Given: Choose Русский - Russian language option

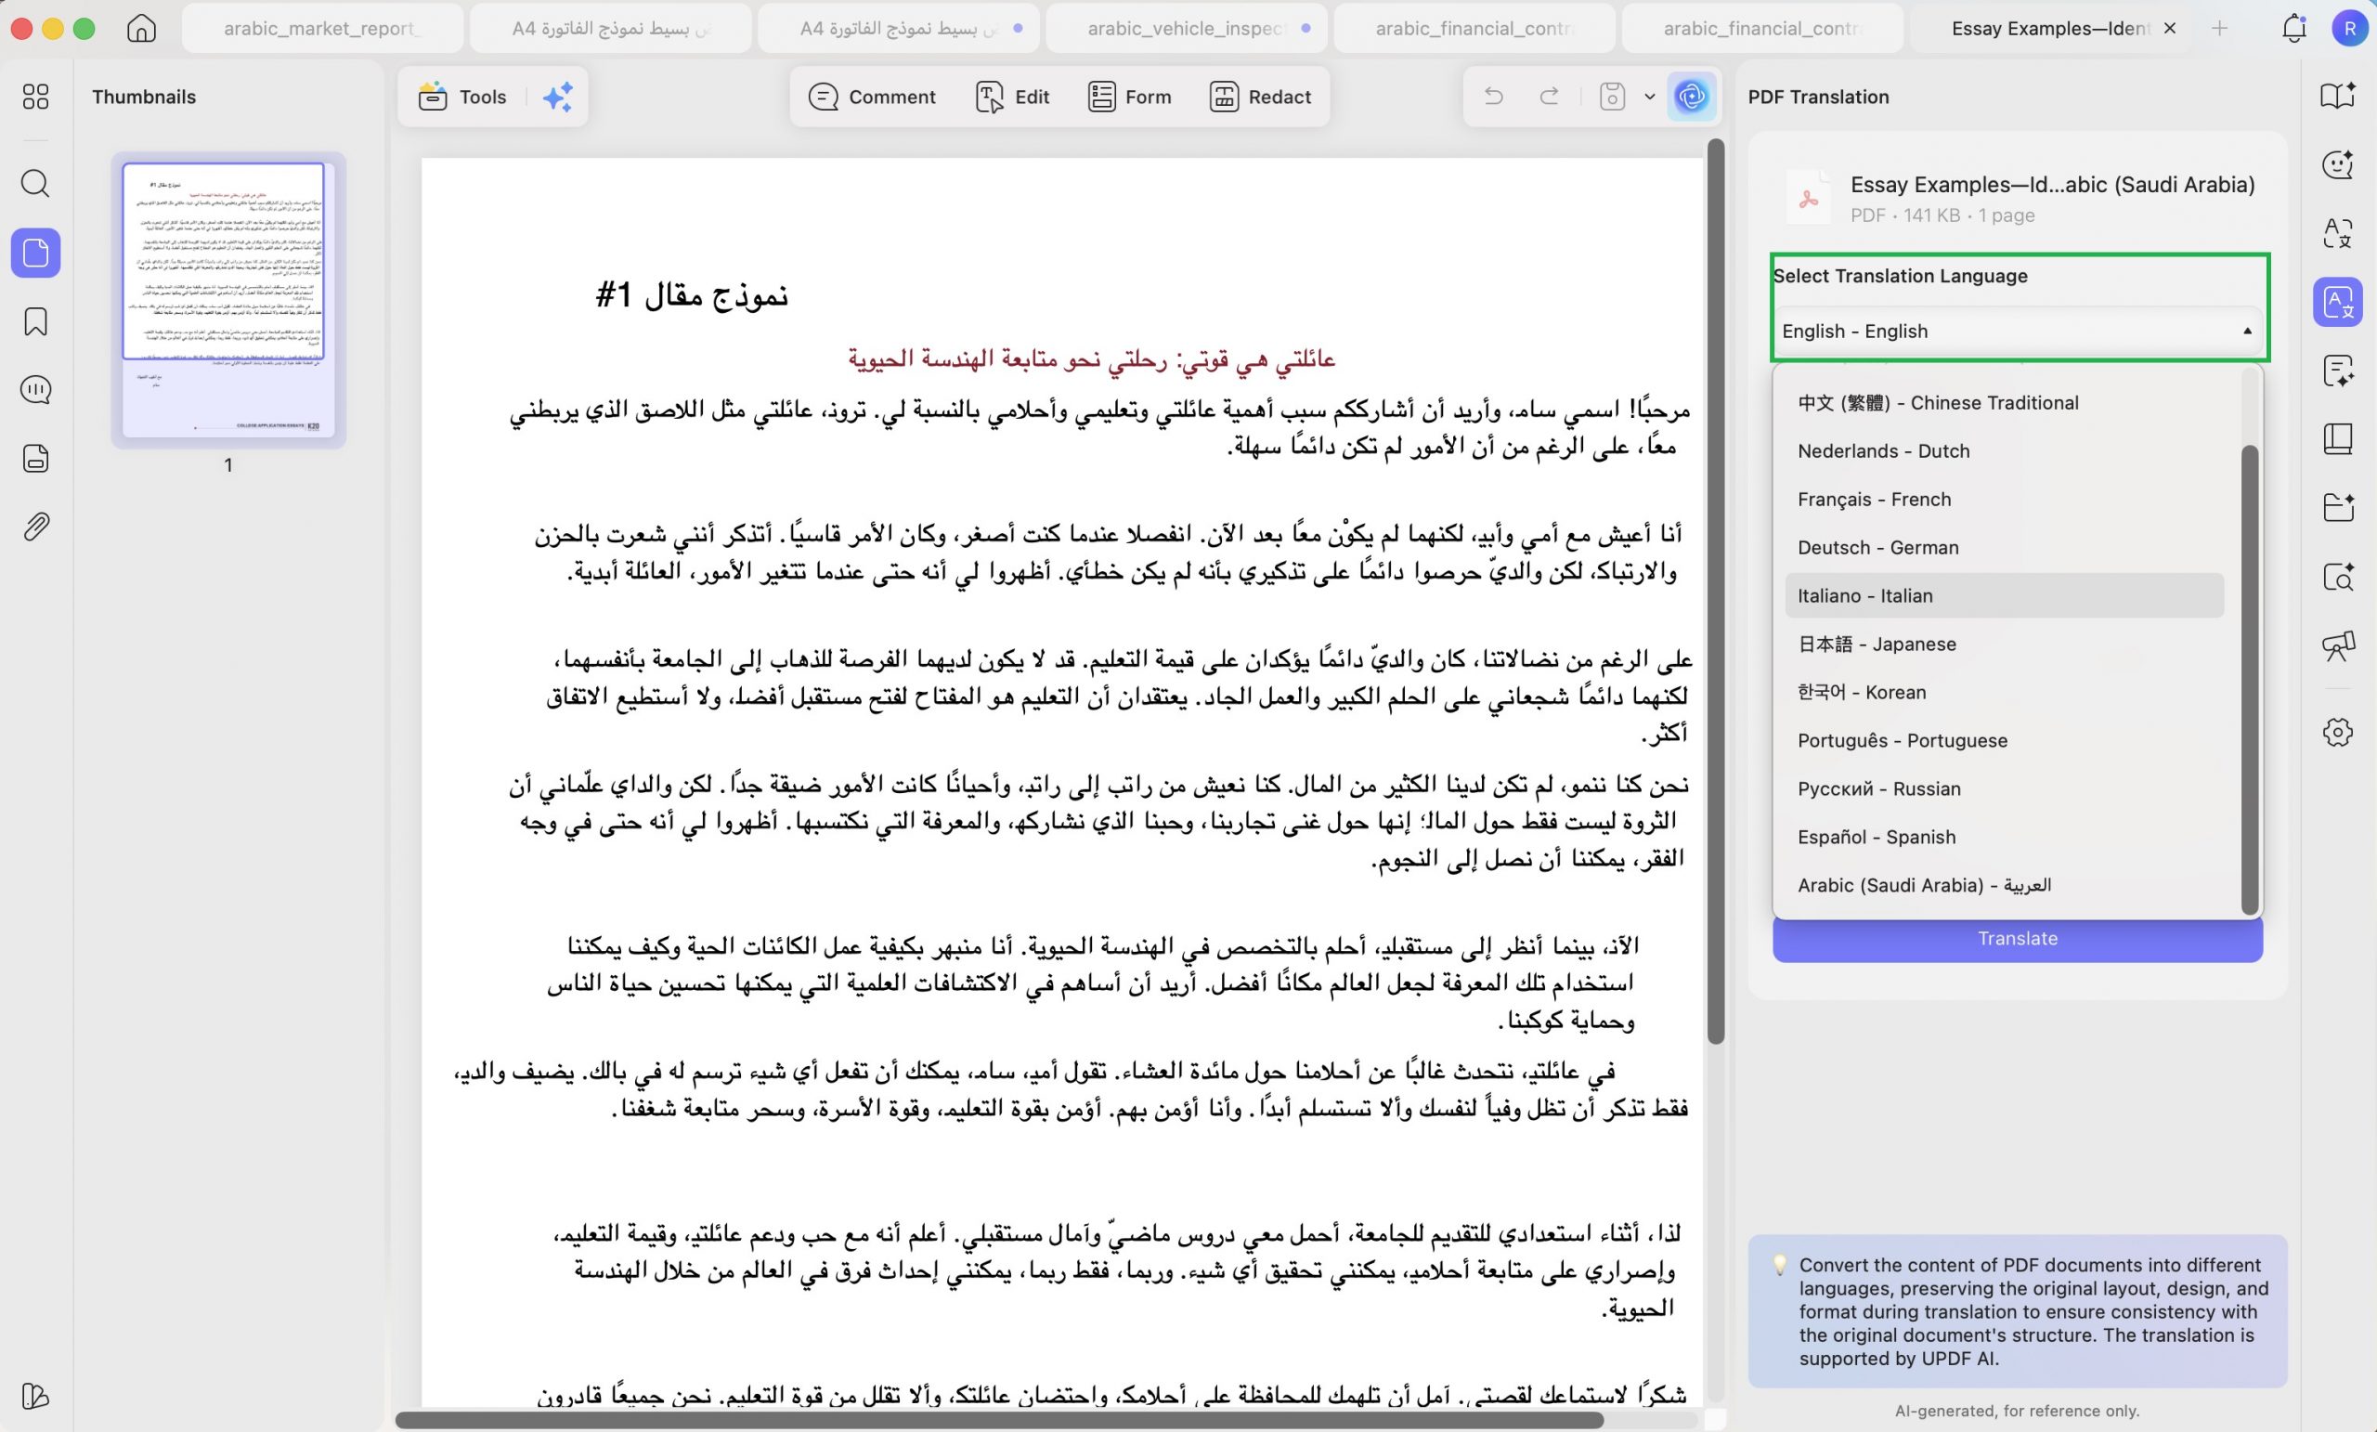Looking at the screenshot, I should (x=2005, y=788).
